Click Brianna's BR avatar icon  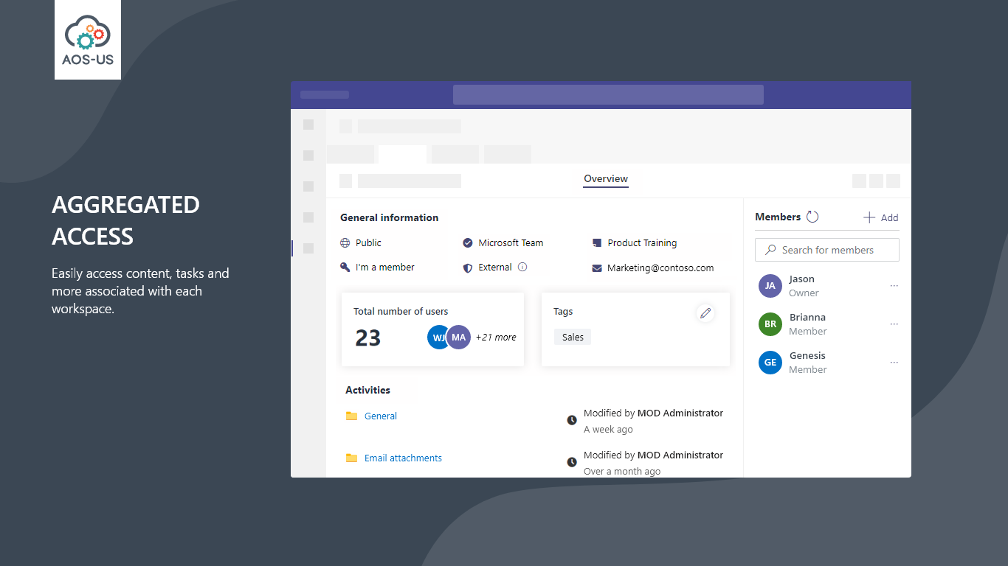click(770, 324)
